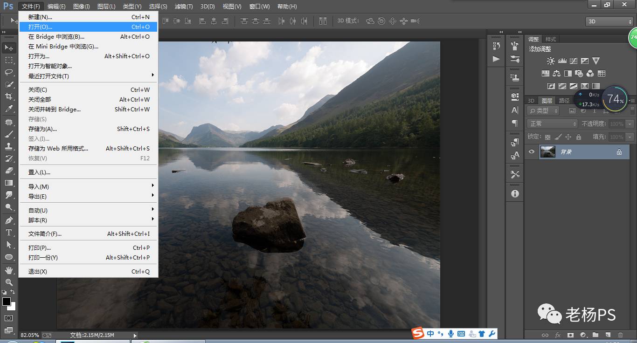Select the Horizontal Type tool
The height and width of the screenshot is (343, 637).
9,232
